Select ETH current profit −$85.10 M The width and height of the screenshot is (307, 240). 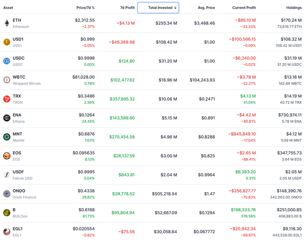click(245, 20)
